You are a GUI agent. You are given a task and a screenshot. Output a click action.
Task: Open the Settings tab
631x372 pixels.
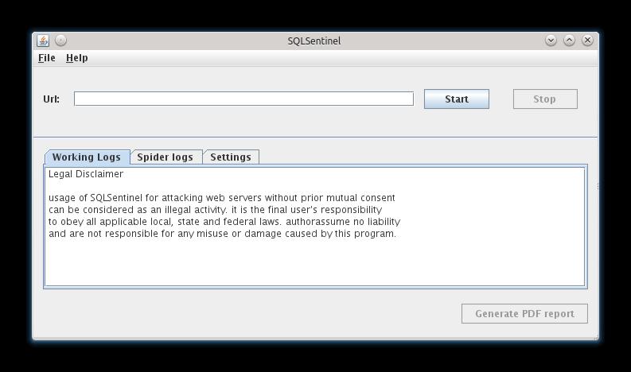click(230, 157)
